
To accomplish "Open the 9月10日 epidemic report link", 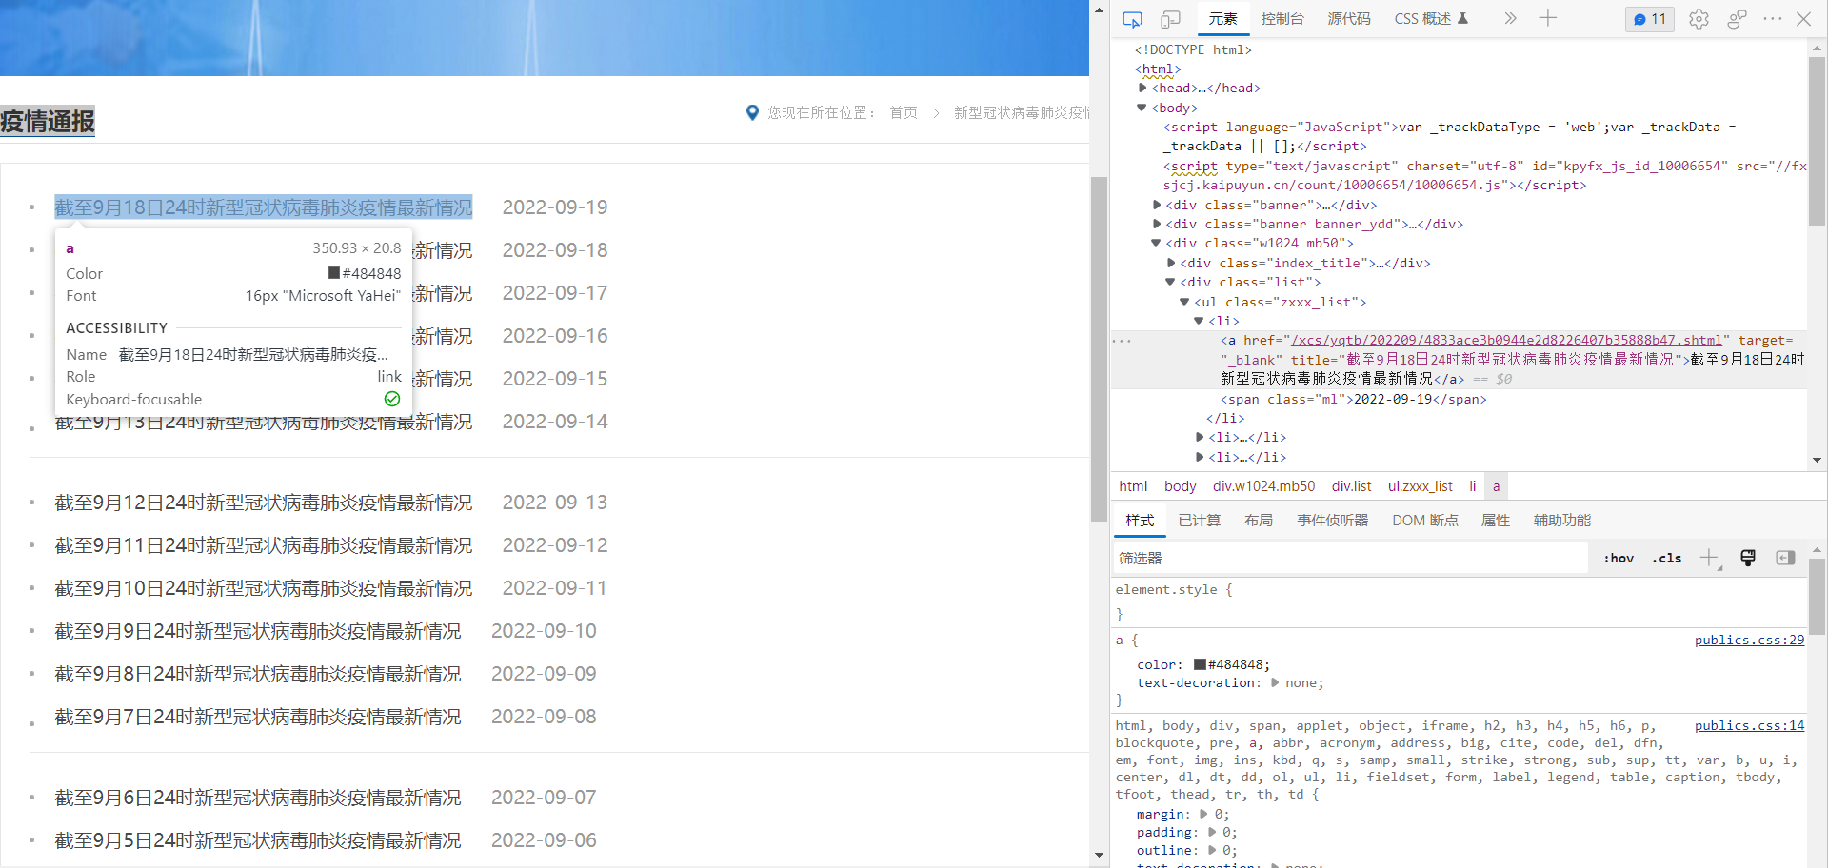I will 264,588.
